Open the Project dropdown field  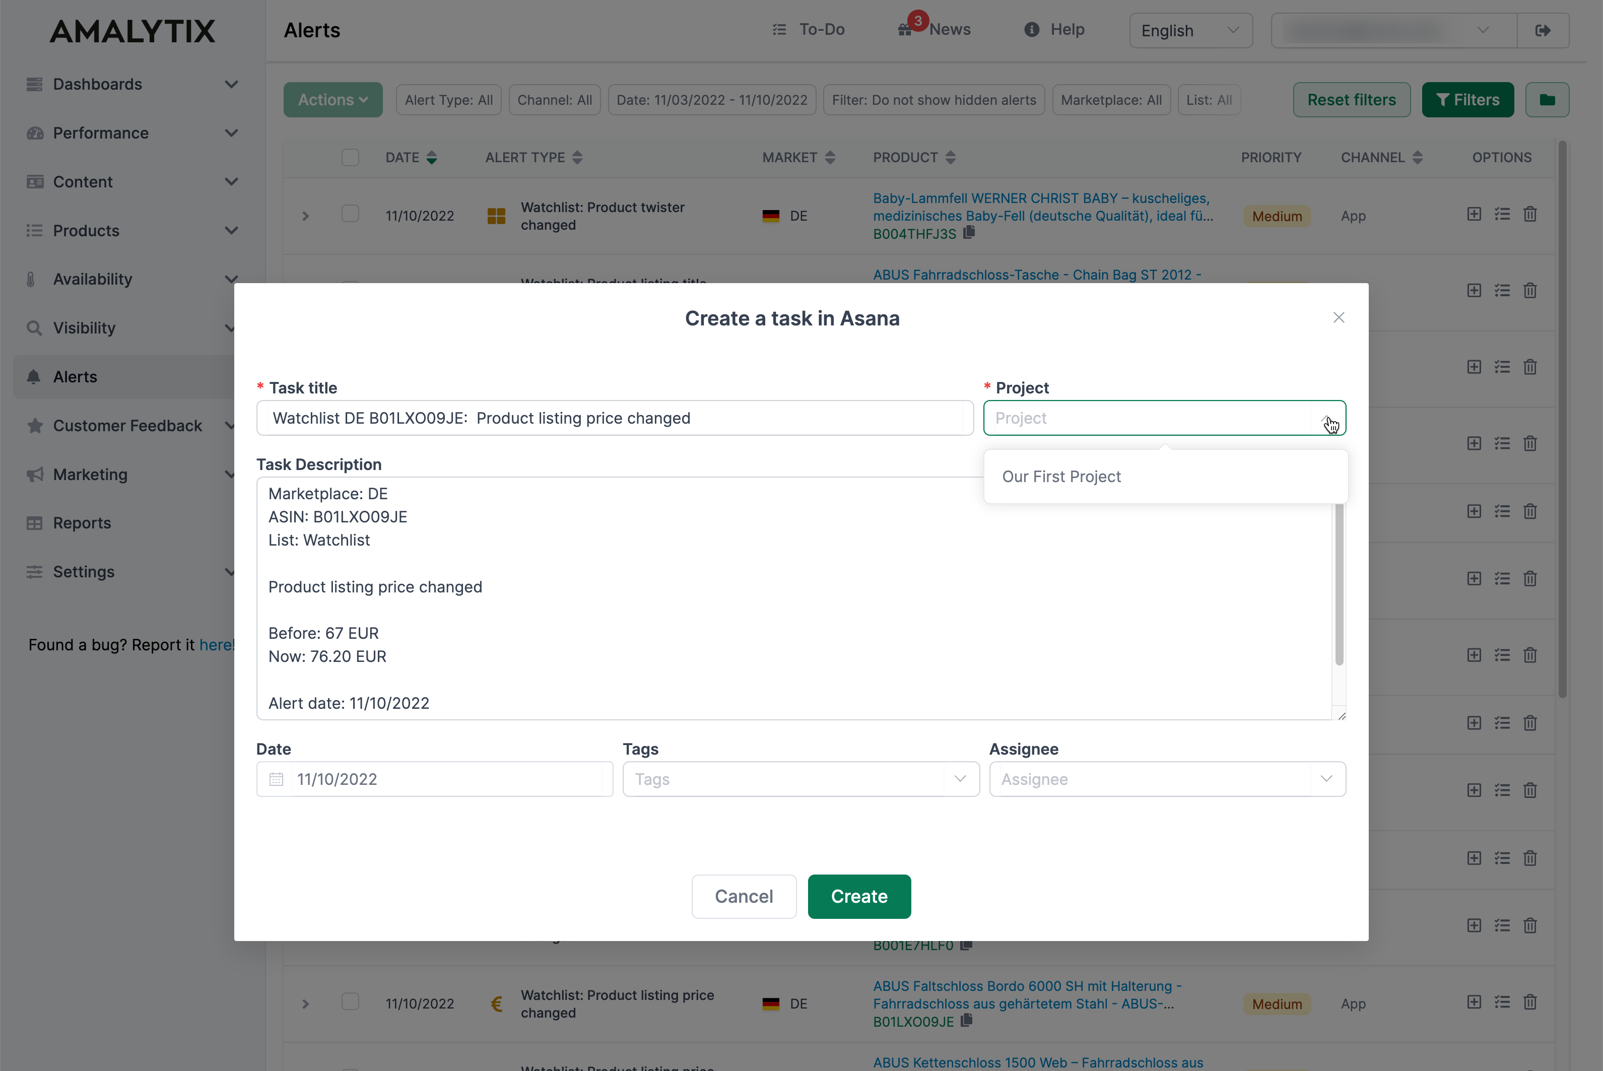(1164, 418)
